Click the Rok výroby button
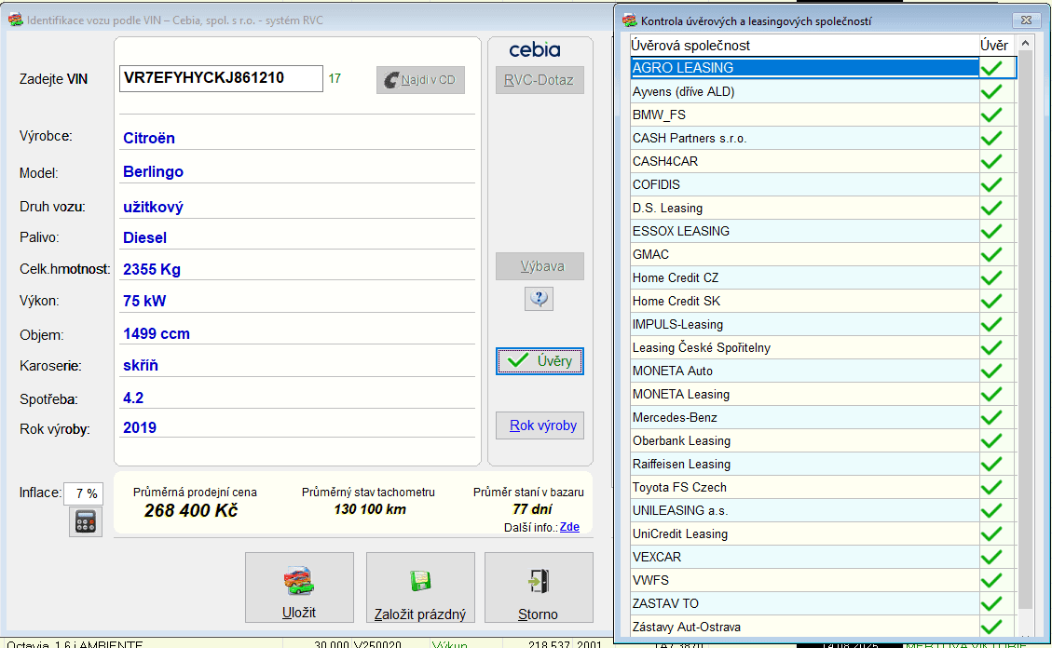Viewport: 1052px width, 648px height. [540, 425]
